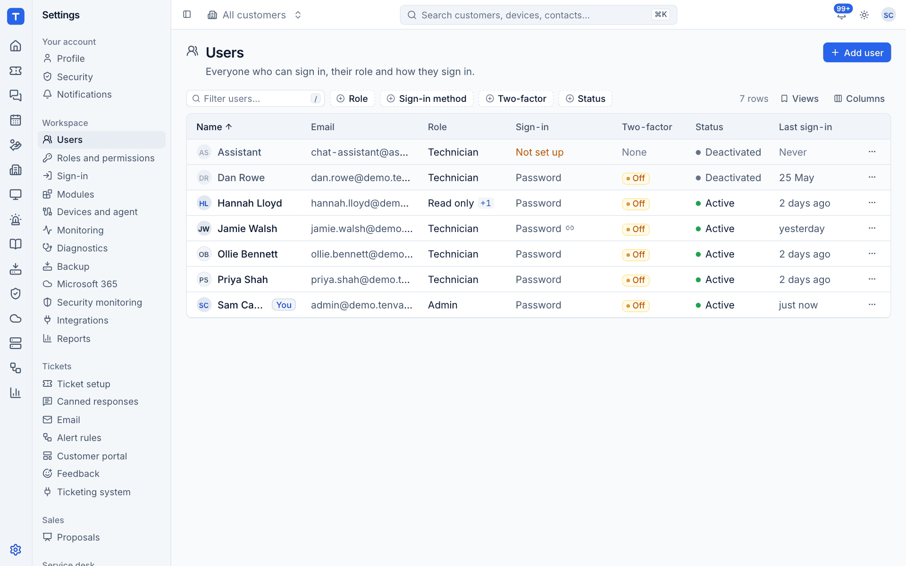Click the Add user button
Screen dimensions: 906x566
tap(857, 52)
